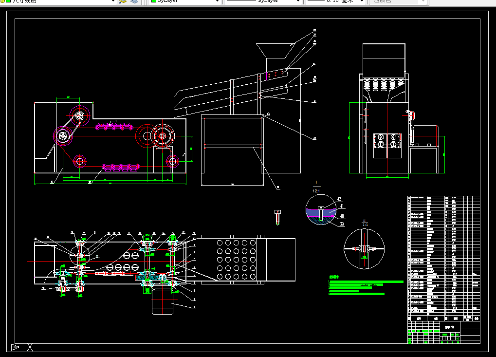496x357 pixels.
Task: Click the feed hopper funnel in the side view
Action: [276, 51]
